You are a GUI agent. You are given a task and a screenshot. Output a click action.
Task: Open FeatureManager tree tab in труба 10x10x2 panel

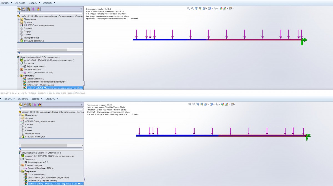(19, 9)
